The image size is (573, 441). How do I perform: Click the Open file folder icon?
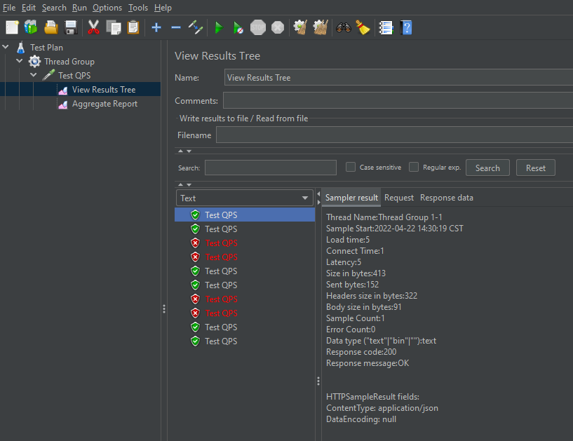[x=50, y=27]
